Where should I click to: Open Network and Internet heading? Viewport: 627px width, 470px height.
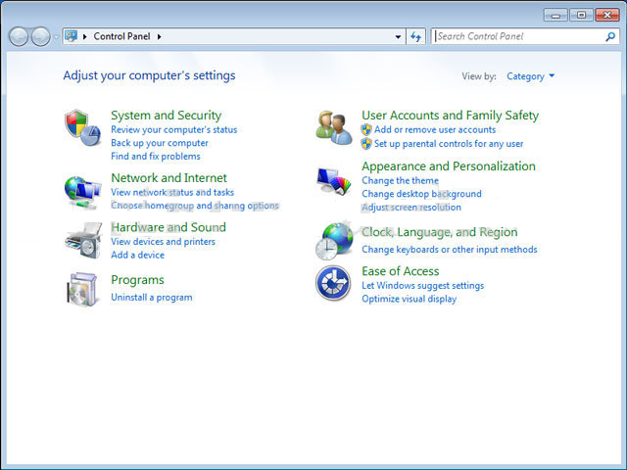[169, 177]
